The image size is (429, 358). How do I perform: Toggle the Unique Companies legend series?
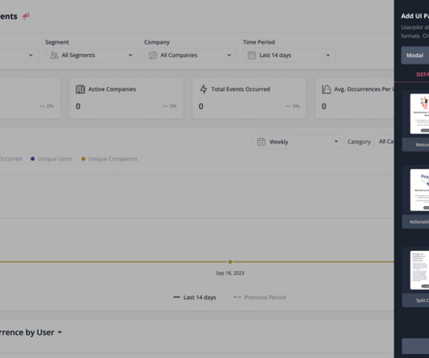click(x=109, y=159)
